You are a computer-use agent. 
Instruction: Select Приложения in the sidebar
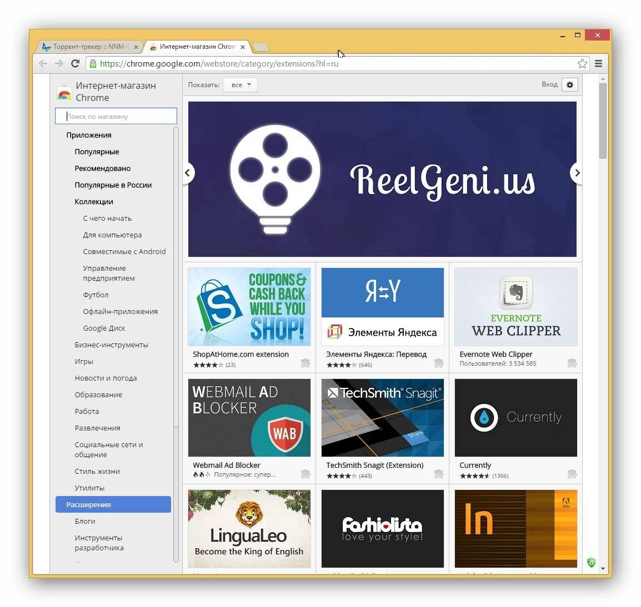pyautogui.click(x=89, y=135)
